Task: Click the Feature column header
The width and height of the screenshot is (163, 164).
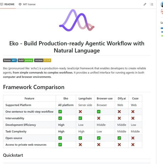Action: [x=29, y=99]
